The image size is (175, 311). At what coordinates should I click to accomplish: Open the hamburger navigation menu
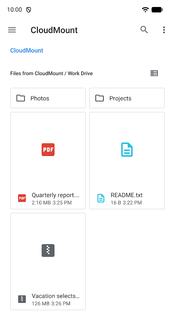pos(12,30)
